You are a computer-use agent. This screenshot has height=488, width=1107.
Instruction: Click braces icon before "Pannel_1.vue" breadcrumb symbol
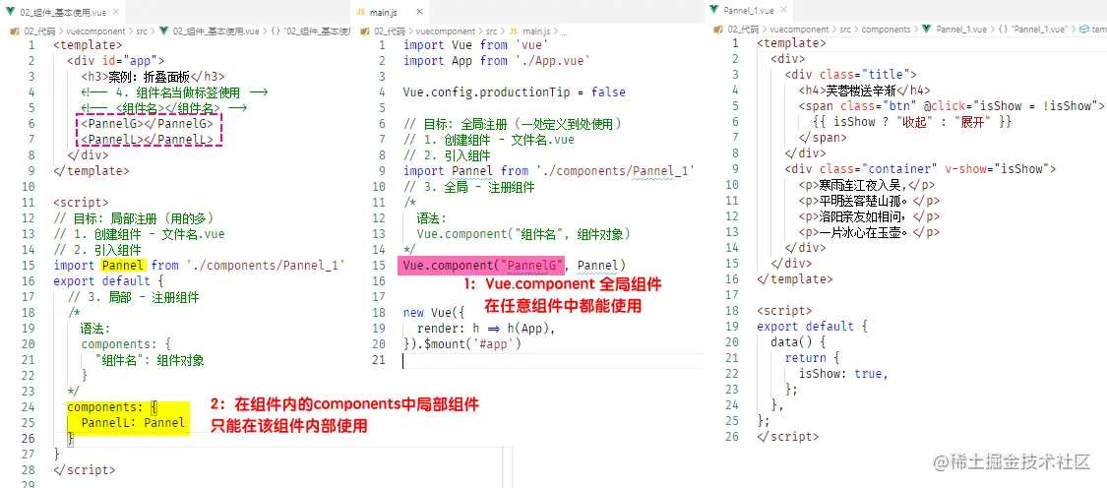(1003, 30)
